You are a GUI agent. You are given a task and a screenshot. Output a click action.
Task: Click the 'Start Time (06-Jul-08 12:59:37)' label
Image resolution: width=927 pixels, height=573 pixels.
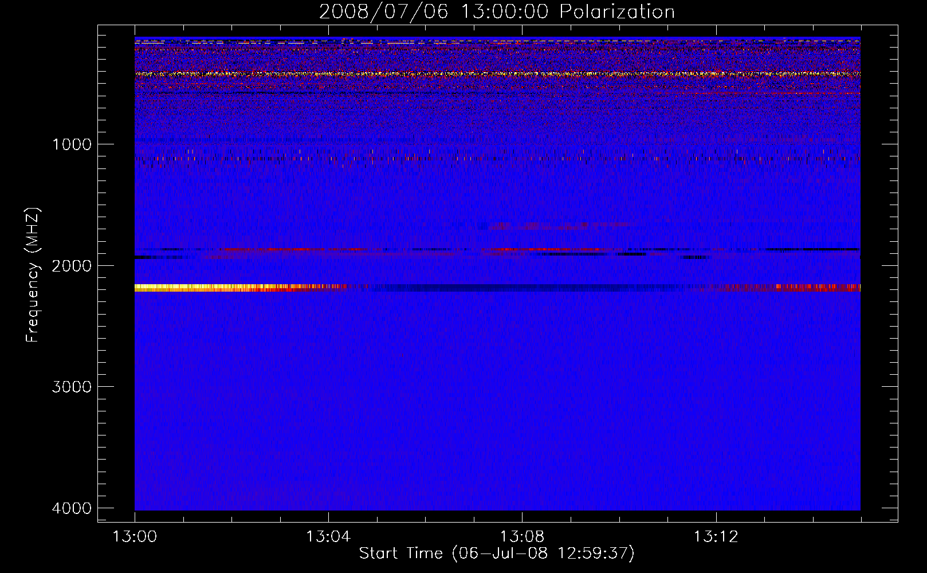click(x=497, y=554)
